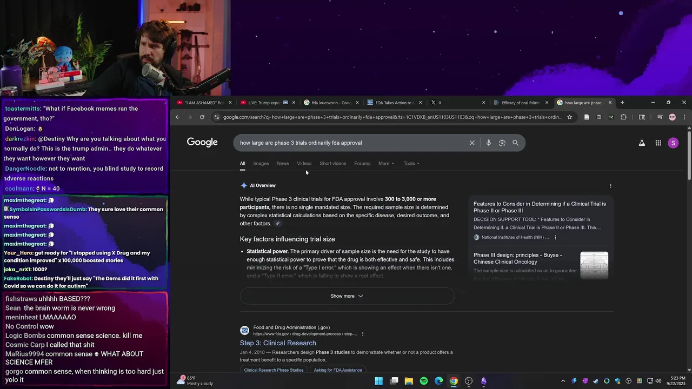Open Microsoft Edge from taskbar
The image size is (692, 389).
438,381
